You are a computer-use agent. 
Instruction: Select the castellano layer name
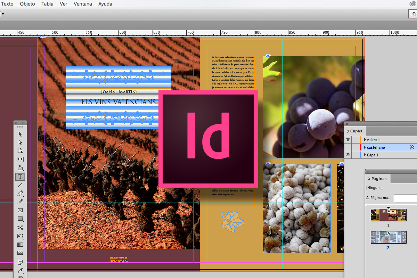tap(376, 147)
